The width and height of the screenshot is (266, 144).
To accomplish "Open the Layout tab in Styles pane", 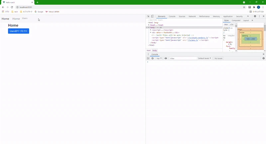I will pos(246,21).
